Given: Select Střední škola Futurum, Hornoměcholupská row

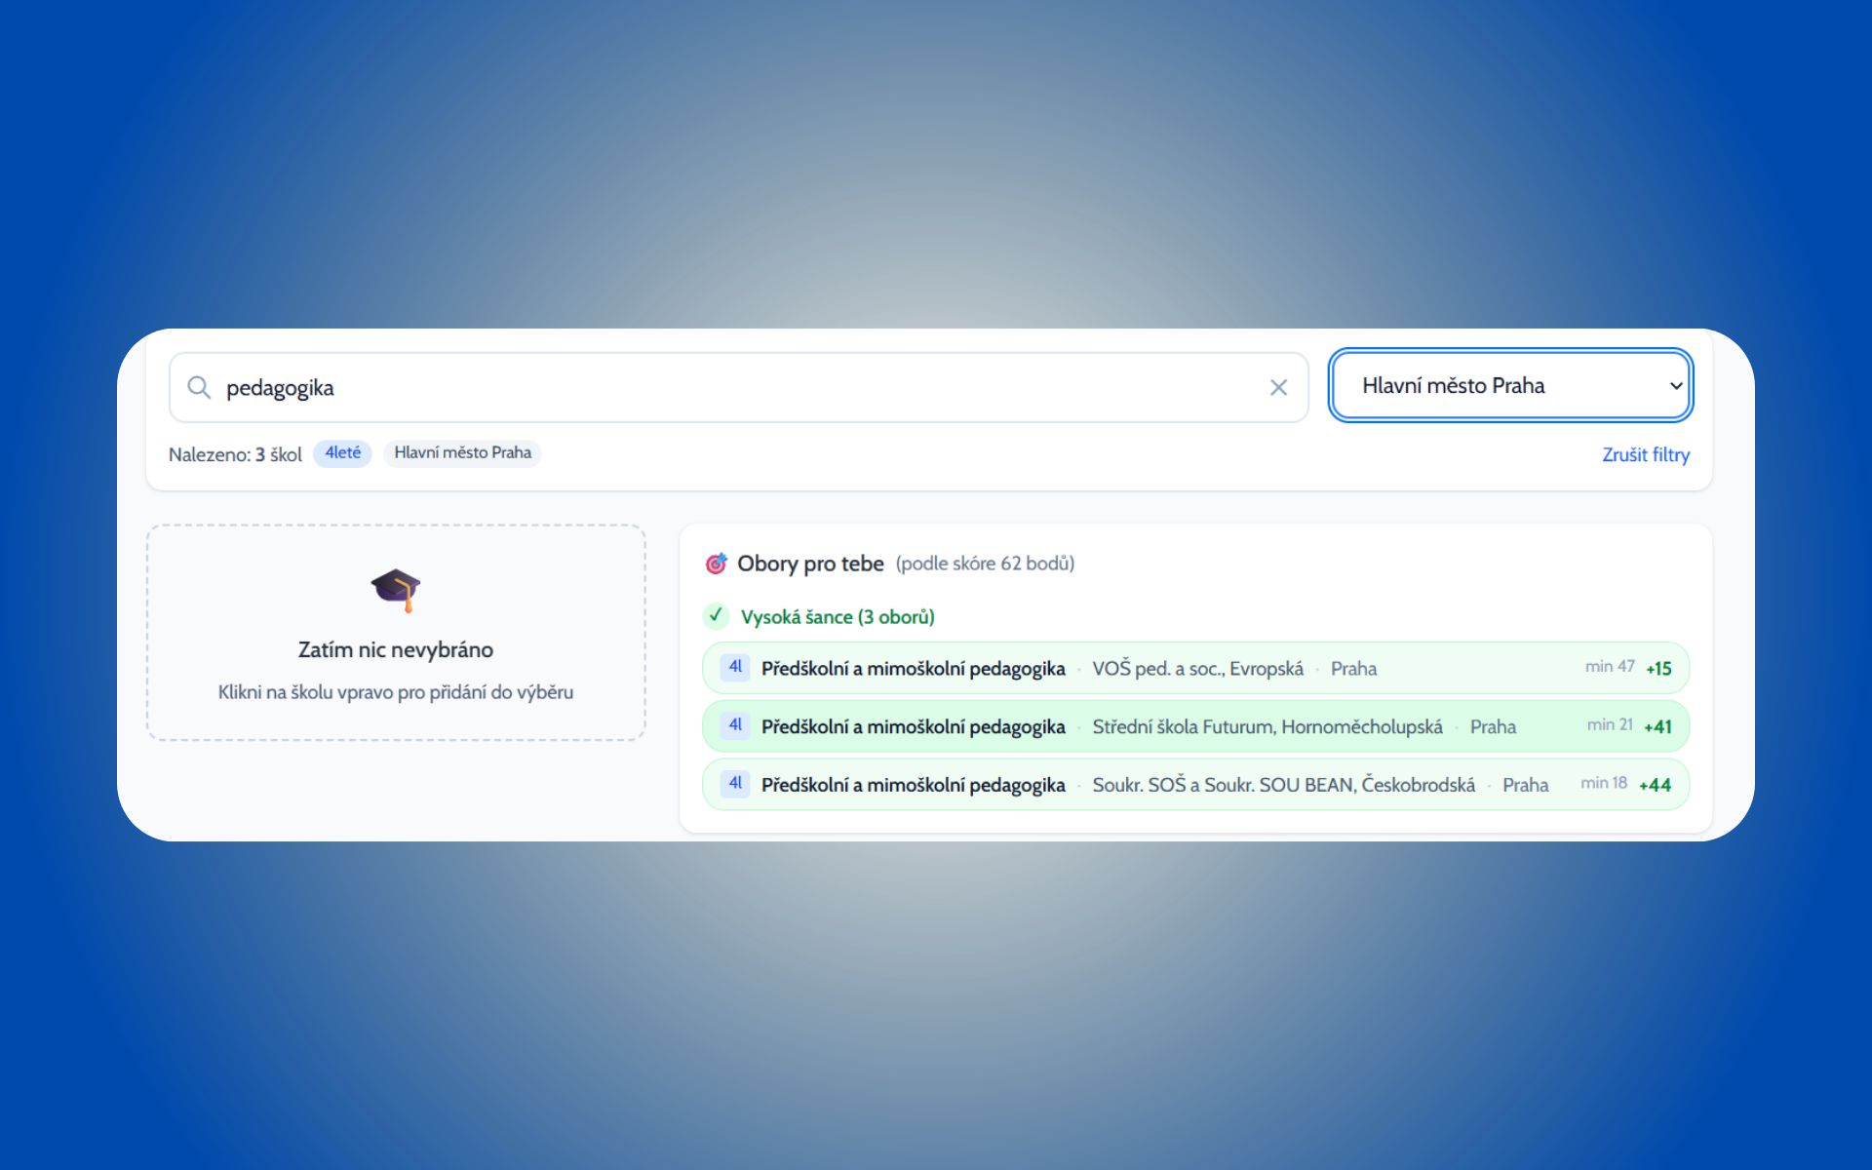Looking at the screenshot, I should point(1267,726).
